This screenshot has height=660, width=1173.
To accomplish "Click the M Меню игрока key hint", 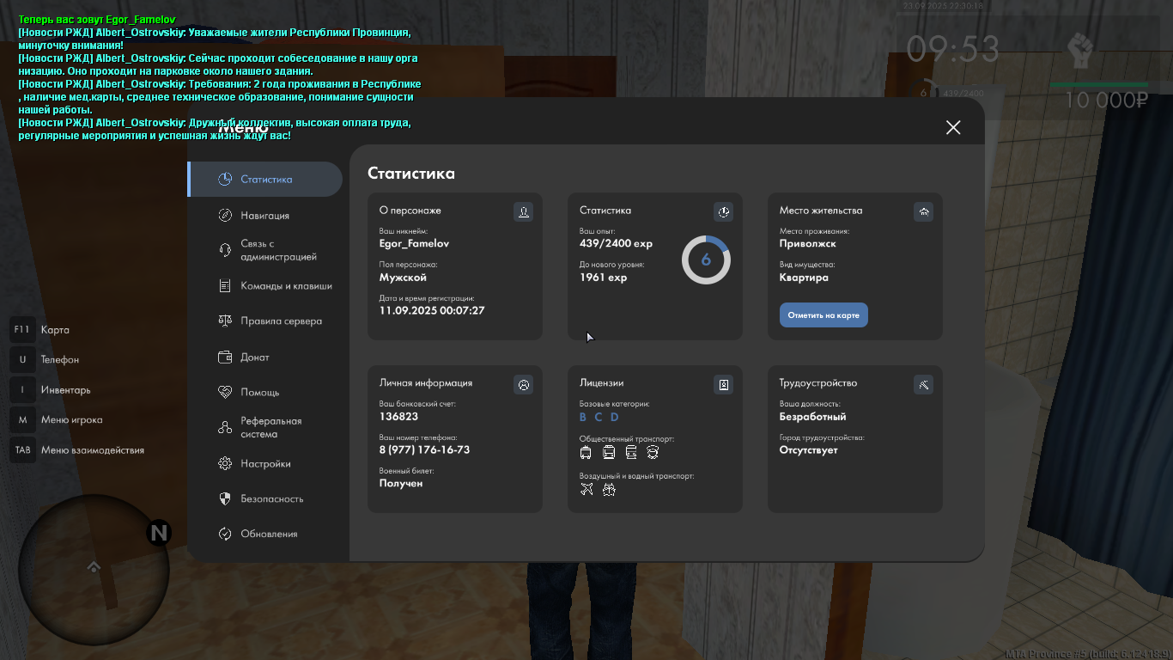I will (57, 420).
